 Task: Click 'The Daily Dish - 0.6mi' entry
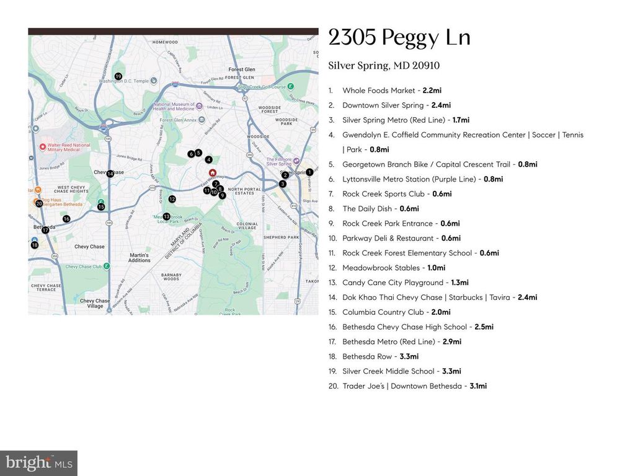(x=373, y=209)
